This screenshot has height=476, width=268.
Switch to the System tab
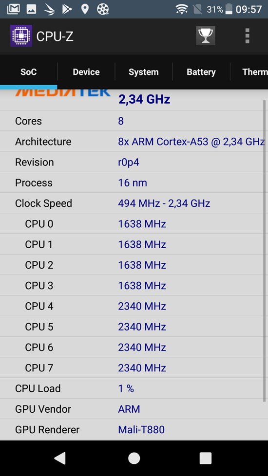pos(143,72)
